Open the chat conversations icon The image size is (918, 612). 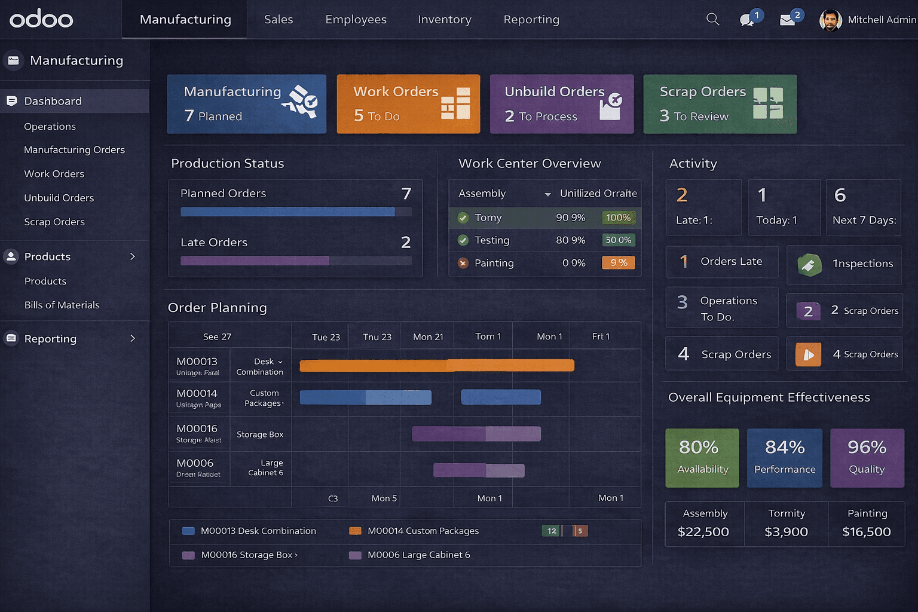point(746,20)
